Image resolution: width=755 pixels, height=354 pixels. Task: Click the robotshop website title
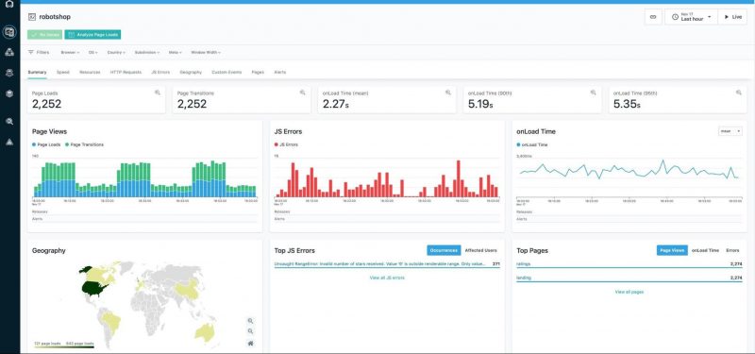55,17
